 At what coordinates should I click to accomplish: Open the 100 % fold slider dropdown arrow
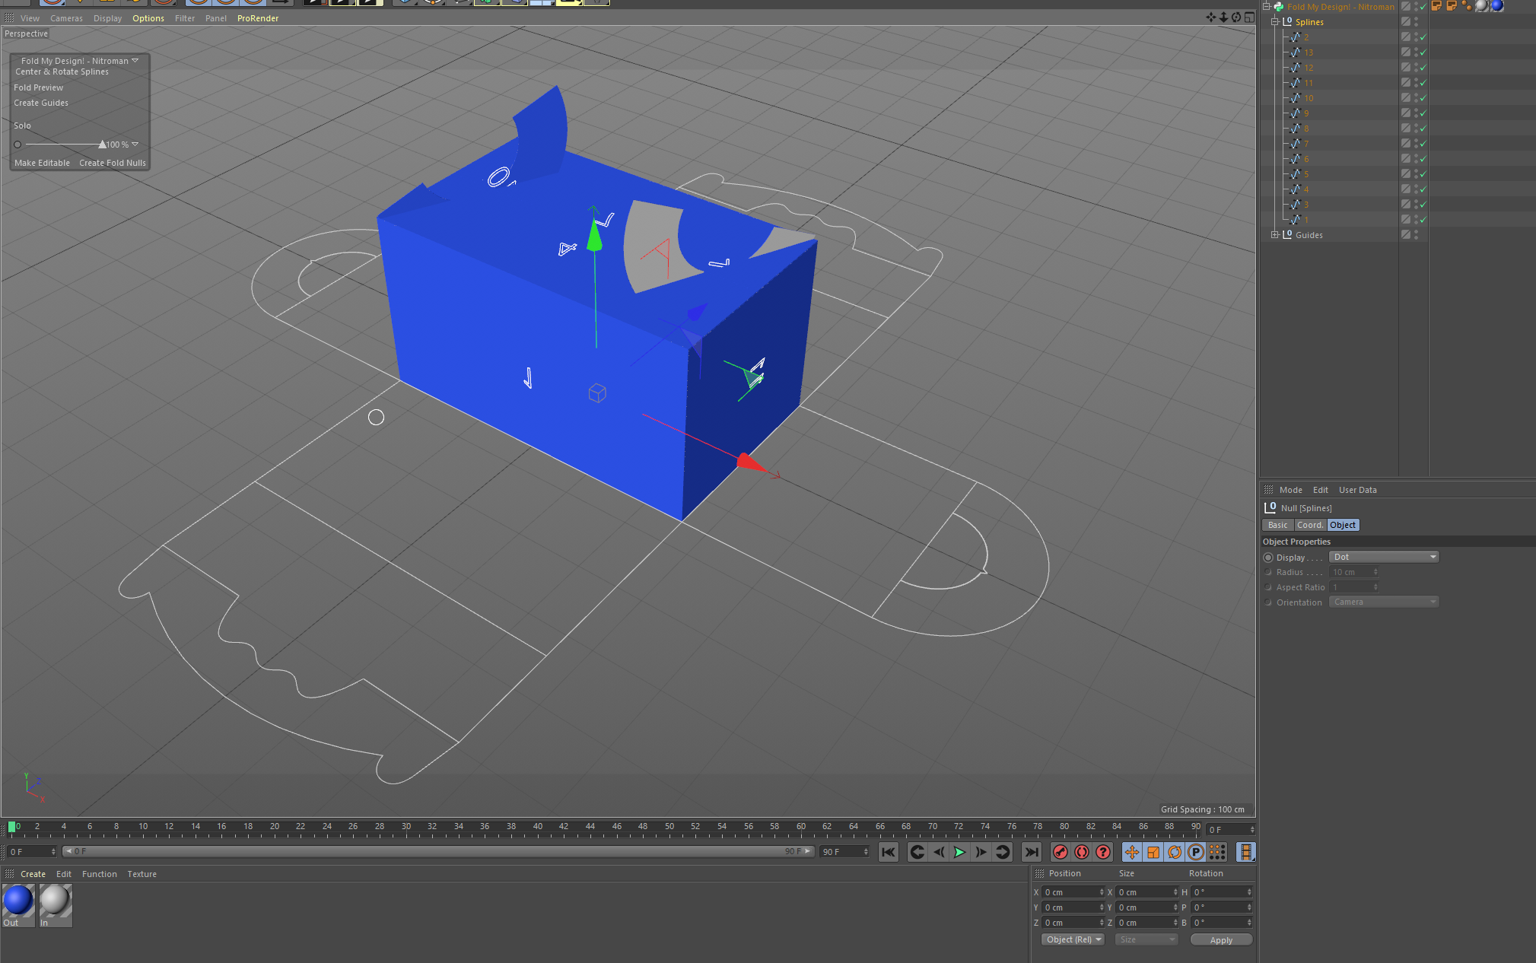[135, 145]
